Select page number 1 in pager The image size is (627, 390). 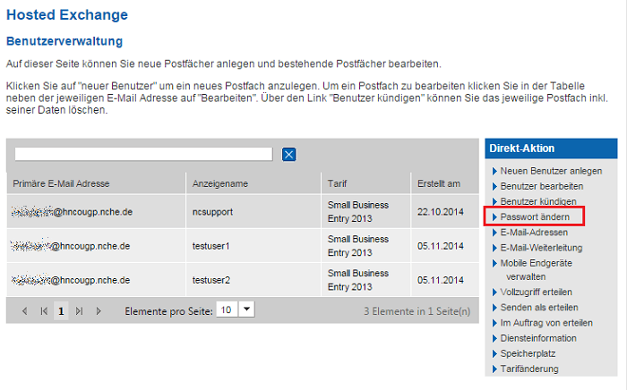61,310
